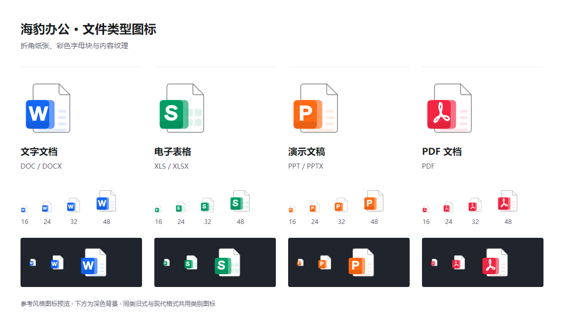Screen dimensions: 564x328
Task: Select the 16 size Word document icon
Action: point(24,209)
